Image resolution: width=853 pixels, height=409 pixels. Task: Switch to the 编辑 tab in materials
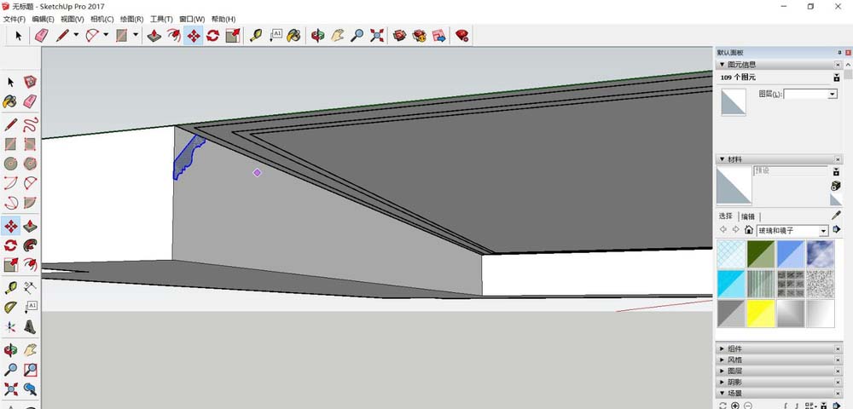(747, 216)
